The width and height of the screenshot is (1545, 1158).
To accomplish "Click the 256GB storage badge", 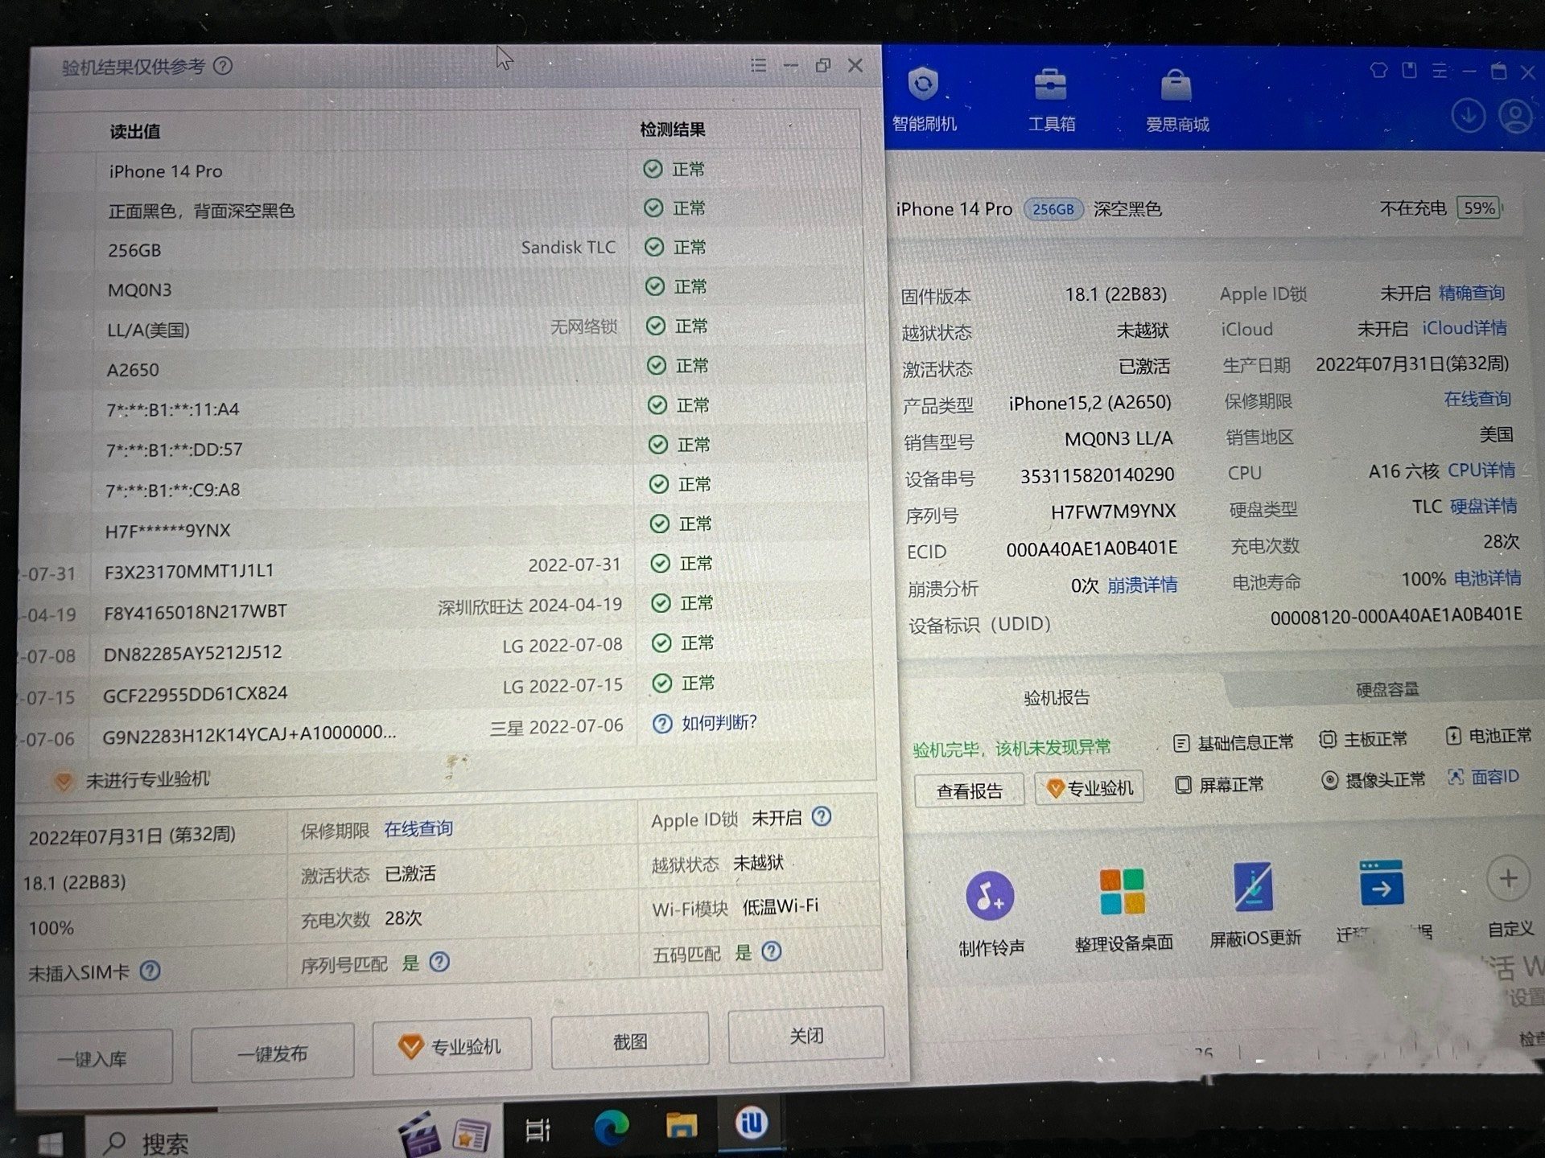I will pyautogui.click(x=1053, y=209).
